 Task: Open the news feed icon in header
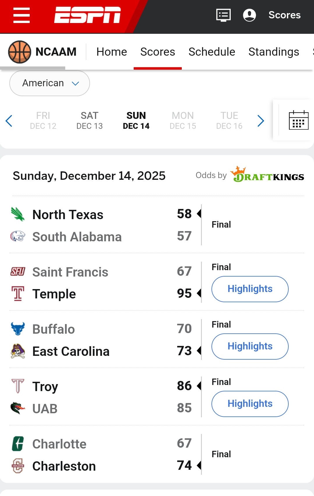click(223, 15)
